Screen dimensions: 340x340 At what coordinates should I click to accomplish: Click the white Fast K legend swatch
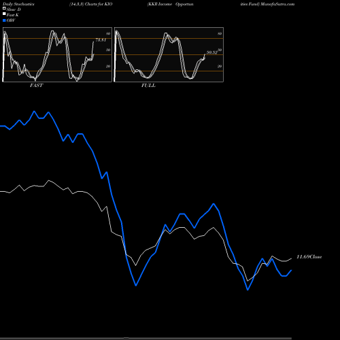pyautogui.click(x=4, y=14)
